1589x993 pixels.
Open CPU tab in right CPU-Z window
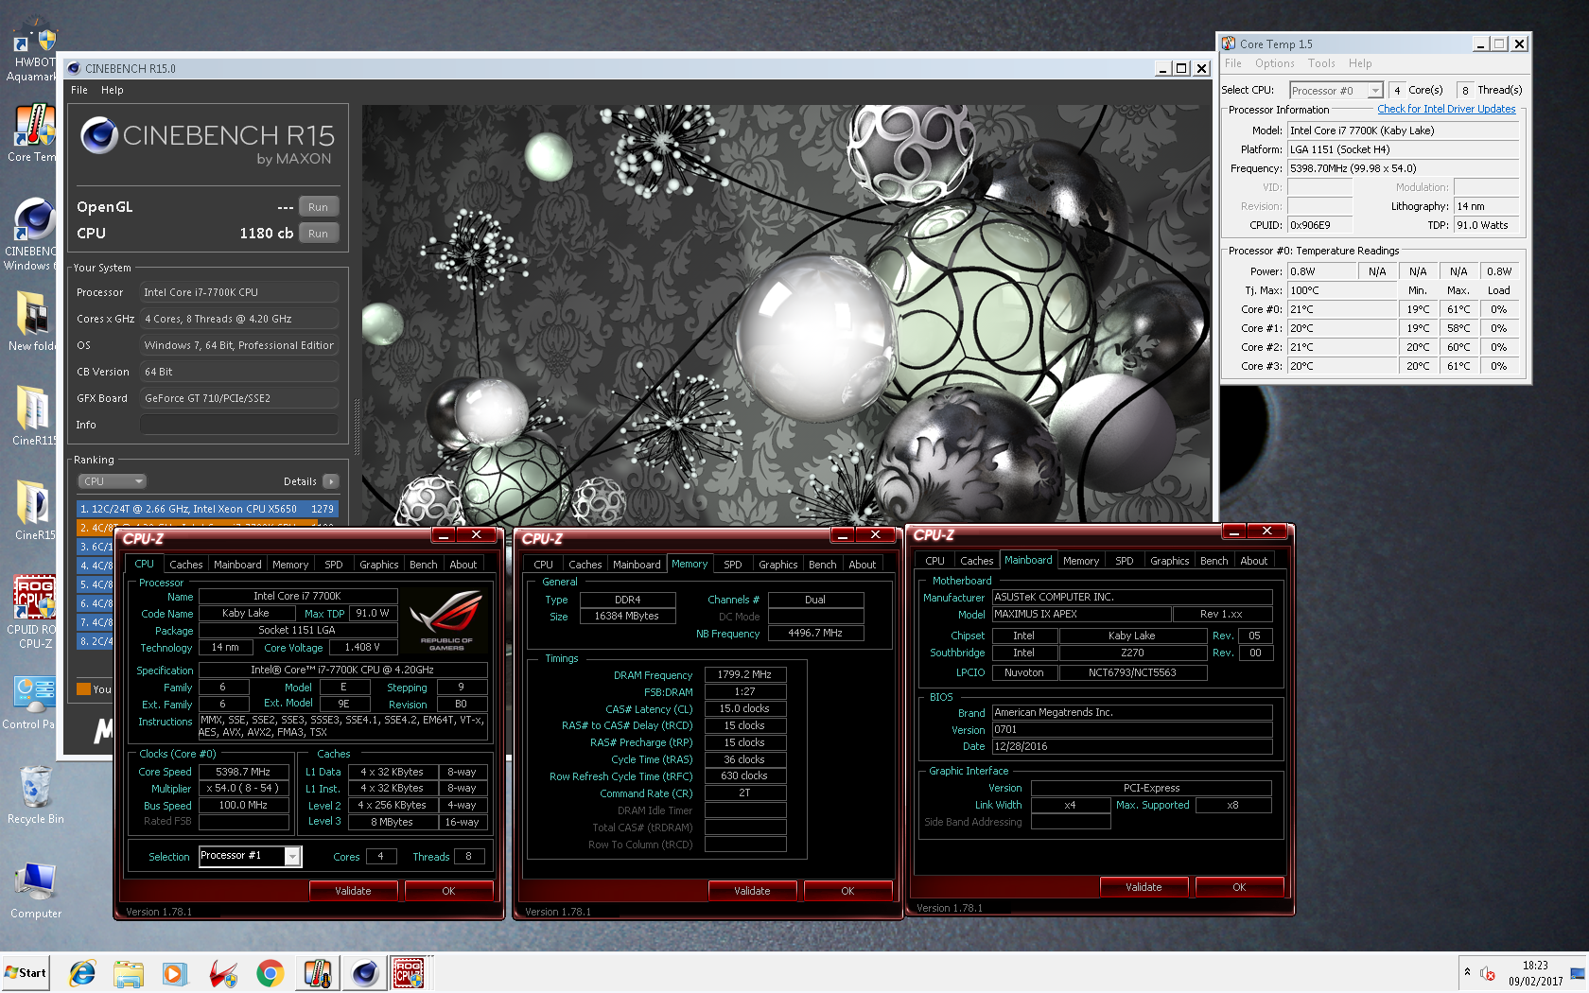(x=934, y=561)
